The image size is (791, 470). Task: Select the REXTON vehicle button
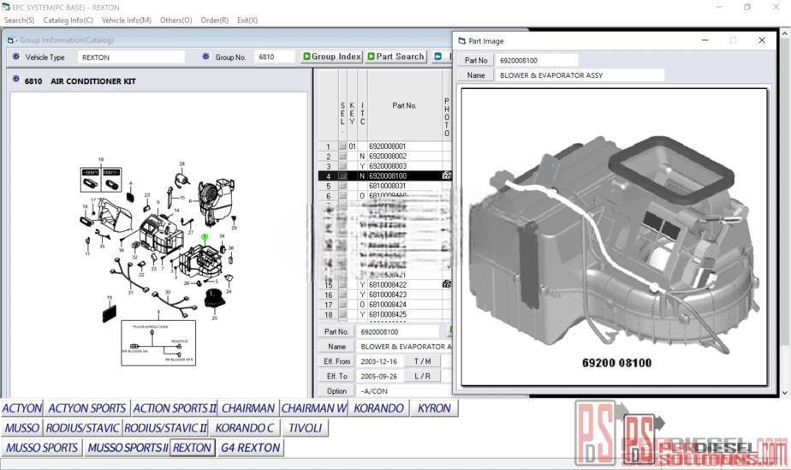tap(193, 447)
